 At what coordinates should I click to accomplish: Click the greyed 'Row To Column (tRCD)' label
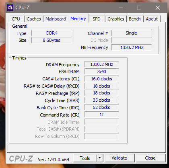click(x=57, y=136)
